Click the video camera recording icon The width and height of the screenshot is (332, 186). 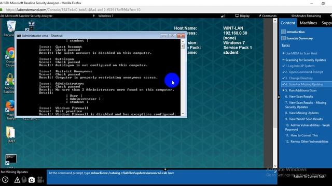tap(40, 180)
